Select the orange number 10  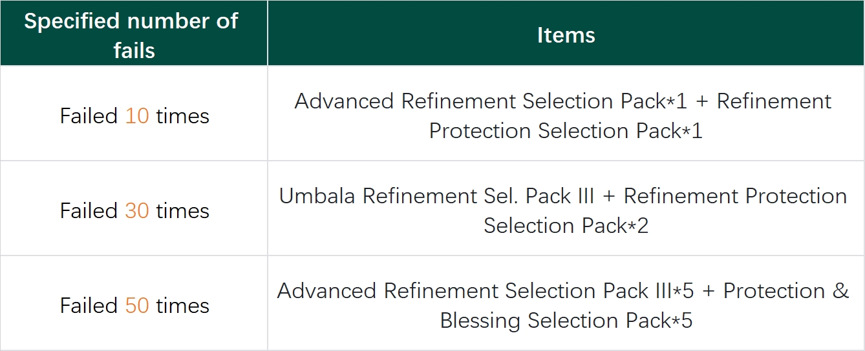[137, 116]
